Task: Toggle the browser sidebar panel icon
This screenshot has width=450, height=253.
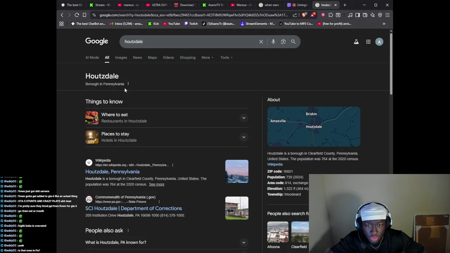Action: (x=358, y=15)
